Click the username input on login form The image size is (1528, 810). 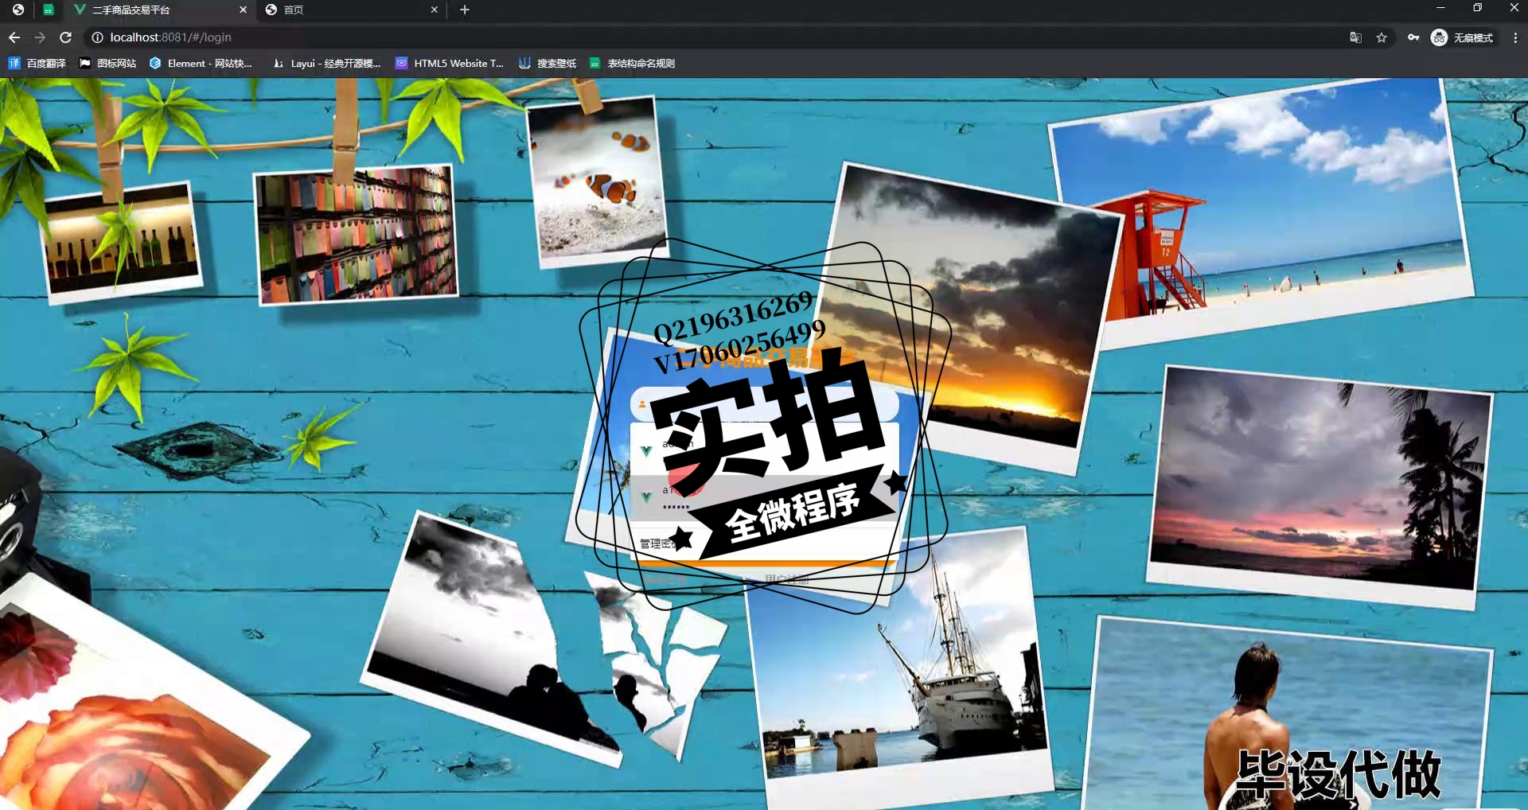(764, 404)
